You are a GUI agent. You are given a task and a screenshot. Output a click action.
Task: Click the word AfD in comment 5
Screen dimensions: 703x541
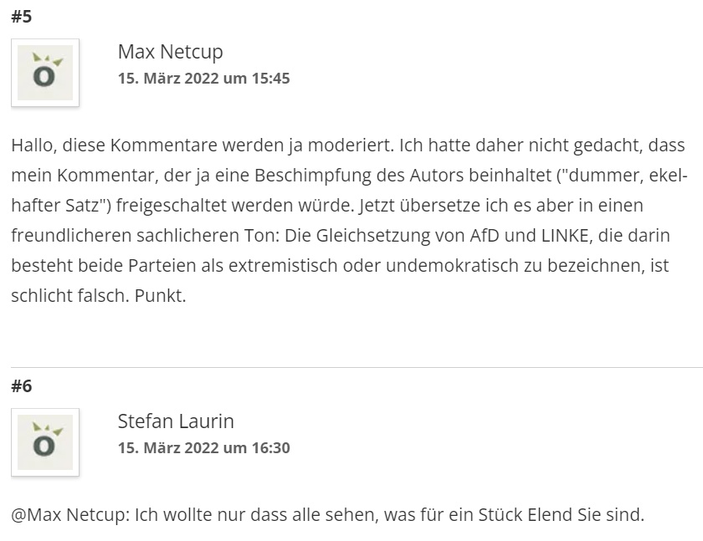pos(485,236)
